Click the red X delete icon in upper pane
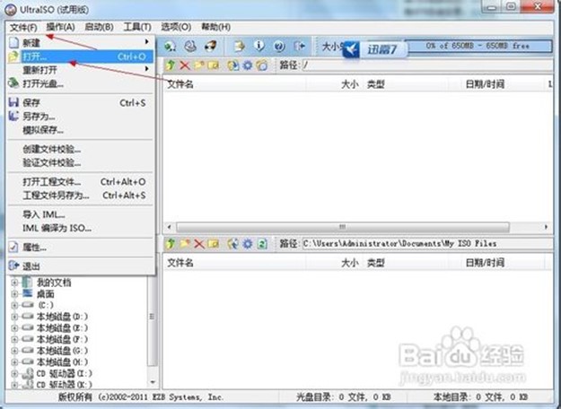Image resolution: width=561 pixels, height=409 pixels. 185,65
